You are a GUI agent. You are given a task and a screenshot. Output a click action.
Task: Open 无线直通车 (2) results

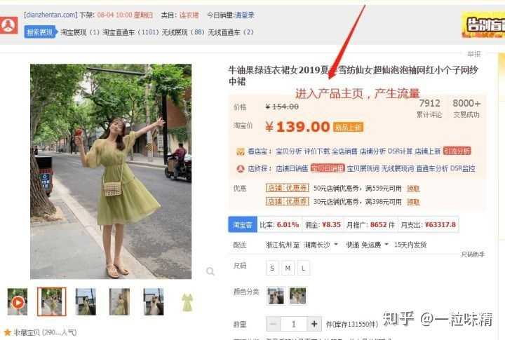231,32
